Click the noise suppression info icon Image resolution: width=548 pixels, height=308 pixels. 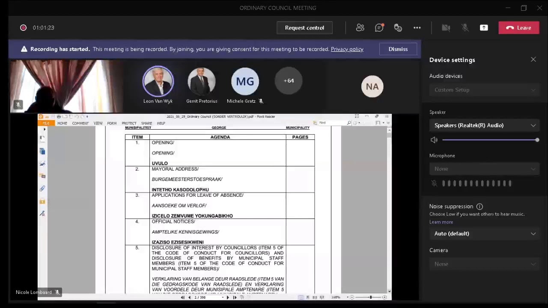coord(479,206)
